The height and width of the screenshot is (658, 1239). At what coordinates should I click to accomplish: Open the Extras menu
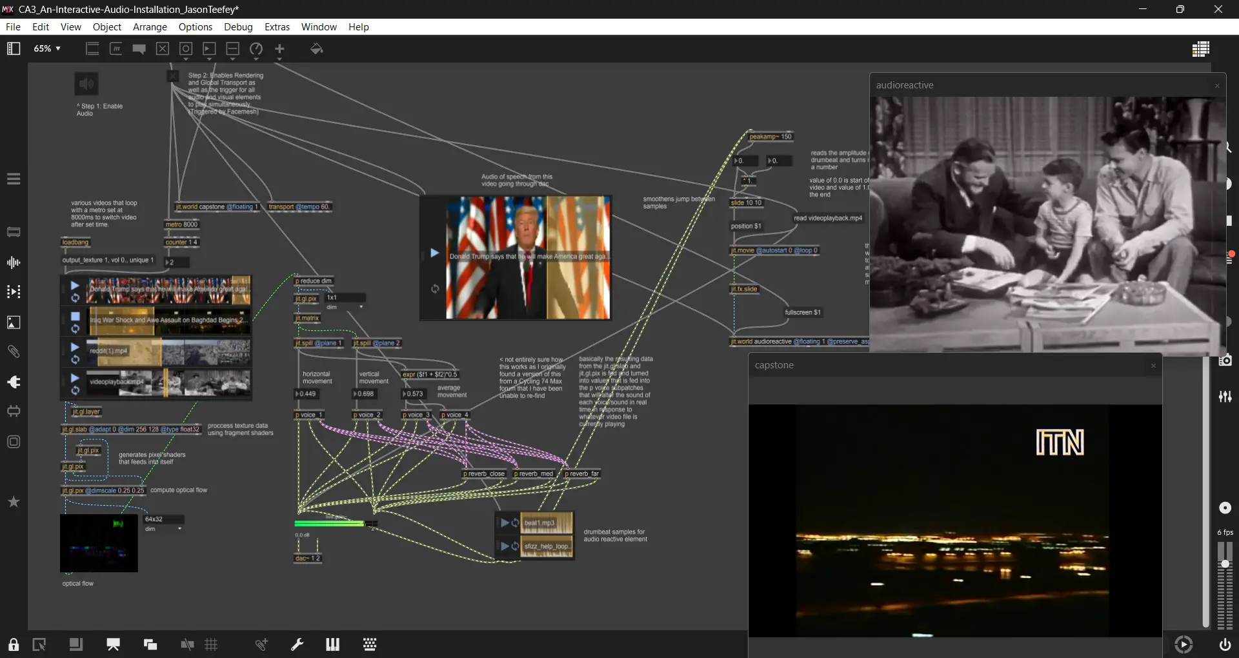(277, 27)
